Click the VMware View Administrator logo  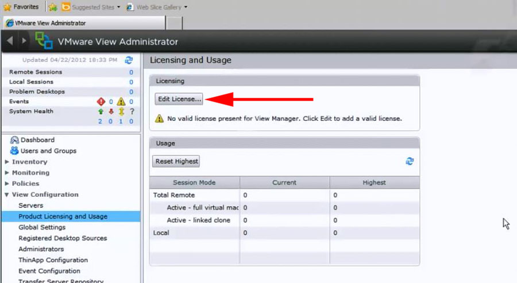tap(44, 41)
